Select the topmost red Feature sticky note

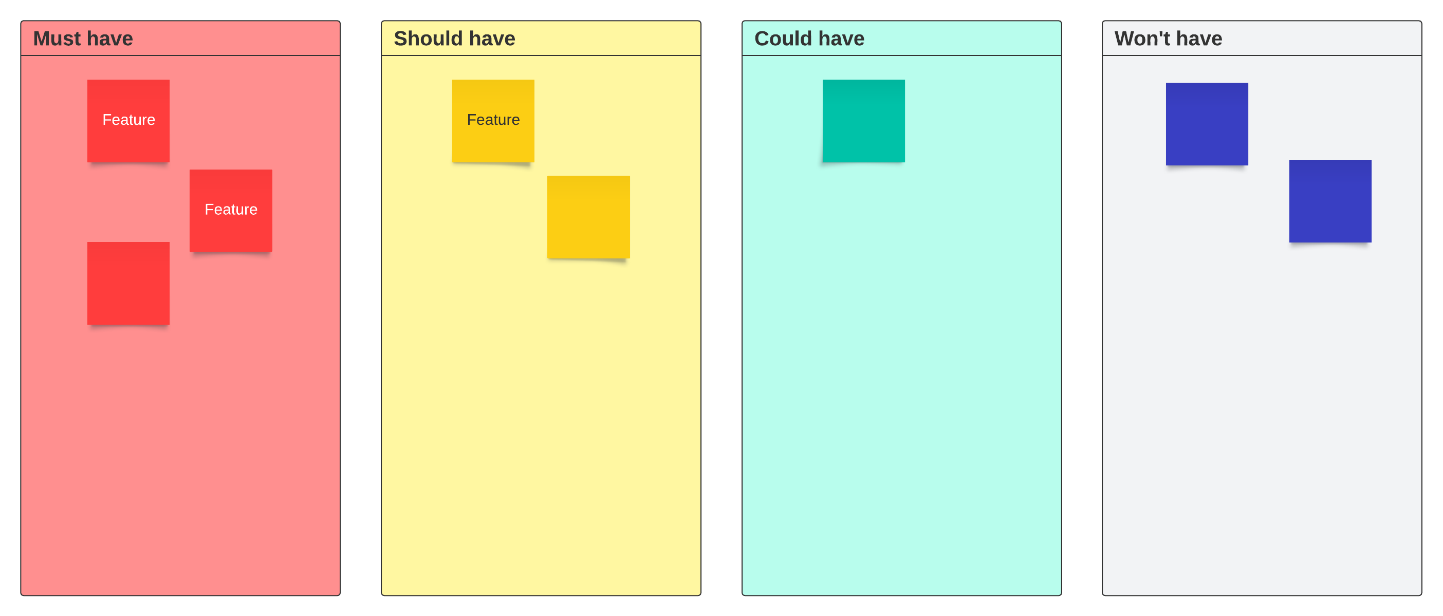click(128, 120)
